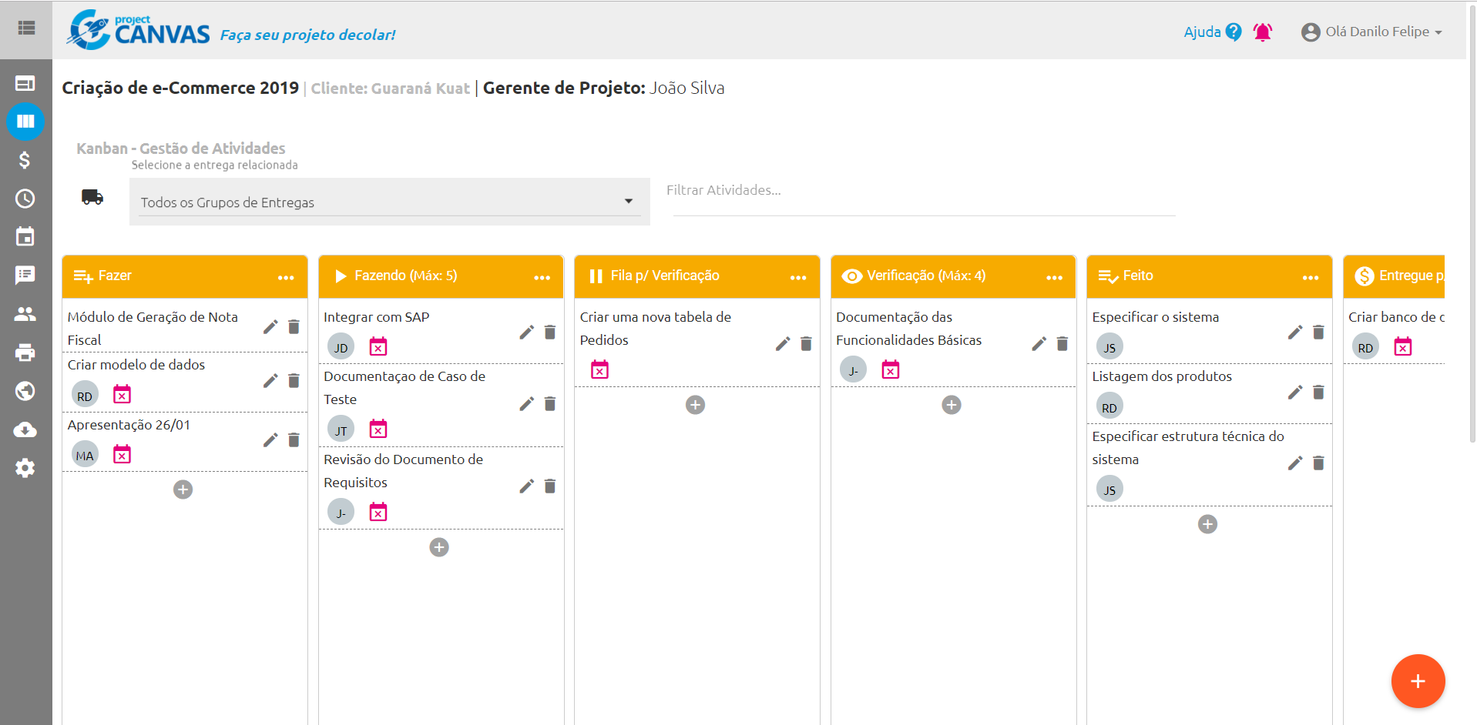1477x725 pixels.
Task: Click MA avatar on Apresentação 26/01
Action: click(x=85, y=455)
